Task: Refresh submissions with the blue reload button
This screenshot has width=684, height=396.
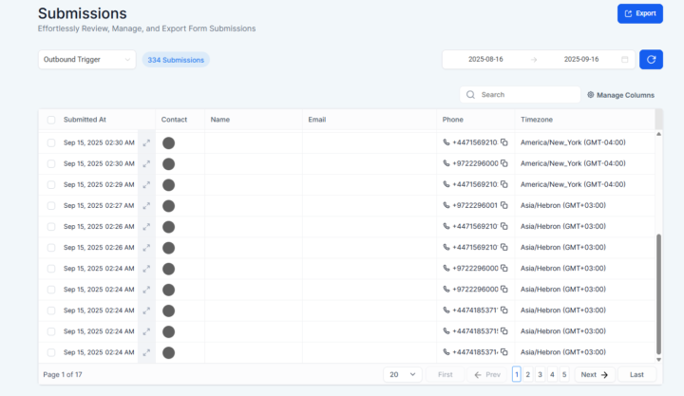Action: point(651,59)
